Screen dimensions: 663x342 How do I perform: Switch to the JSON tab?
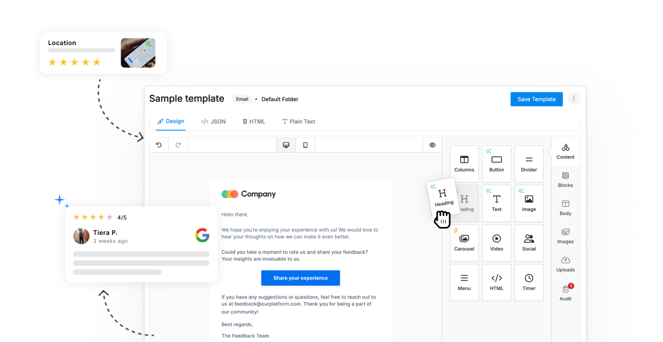214,121
